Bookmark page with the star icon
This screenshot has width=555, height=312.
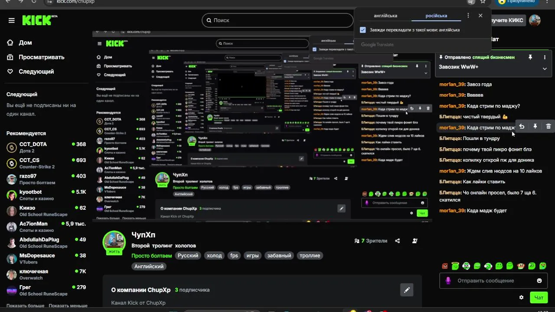(483, 1)
